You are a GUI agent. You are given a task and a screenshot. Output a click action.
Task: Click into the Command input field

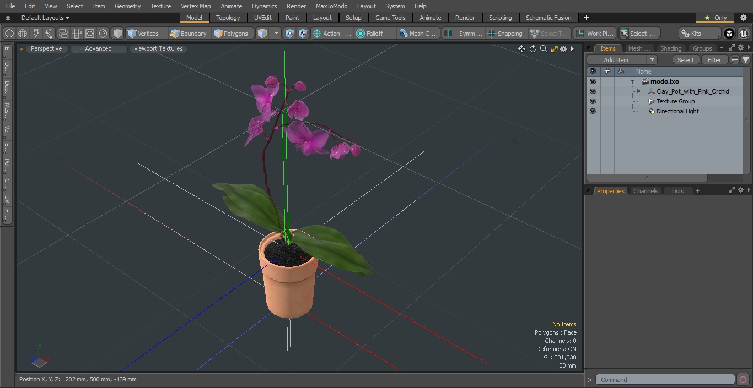[665, 380]
